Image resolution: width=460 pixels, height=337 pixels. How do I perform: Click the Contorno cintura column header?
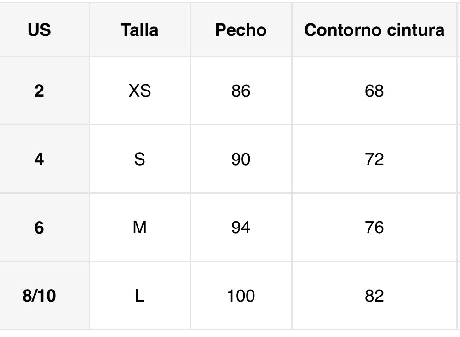click(x=374, y=30)
